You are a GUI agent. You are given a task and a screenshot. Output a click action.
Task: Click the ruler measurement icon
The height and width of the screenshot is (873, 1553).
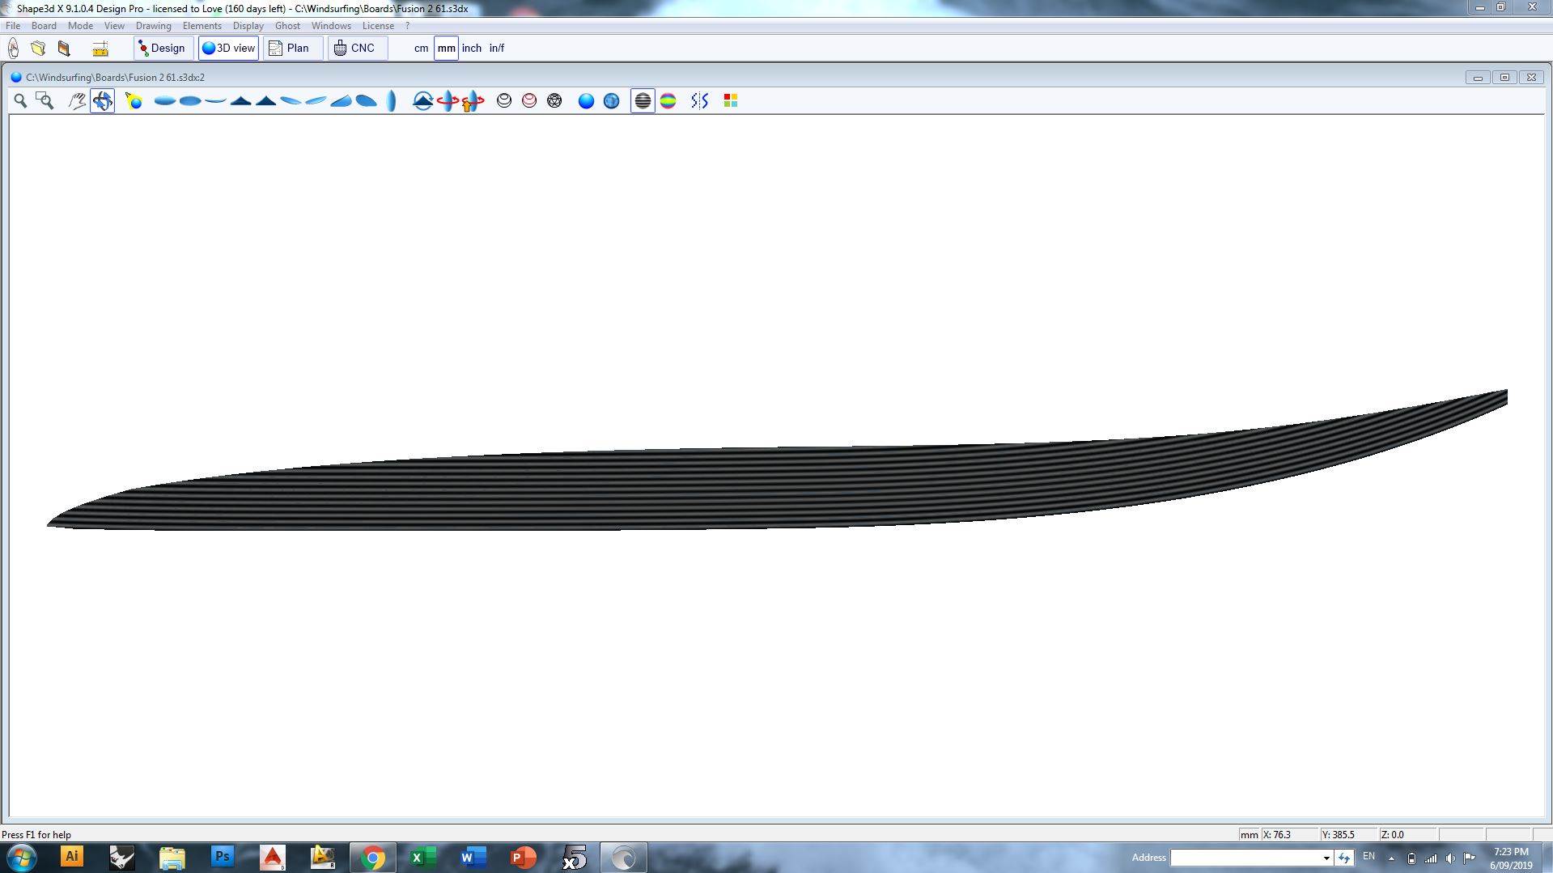click(x=100, y=49)
